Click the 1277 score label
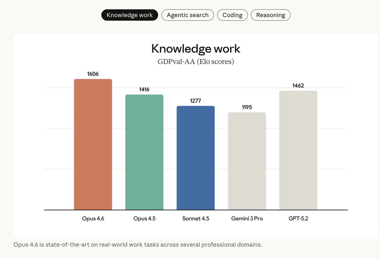 click(195, 101)
